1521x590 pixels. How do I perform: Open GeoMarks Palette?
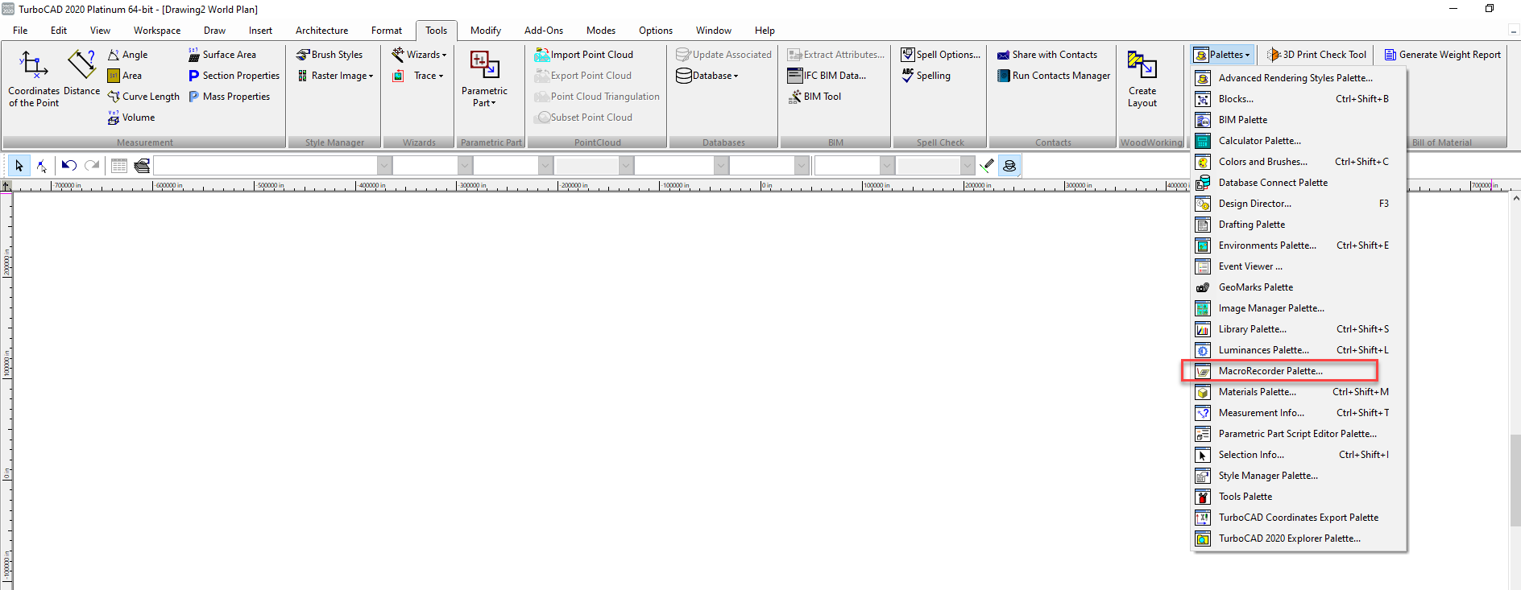(1299, 287)
